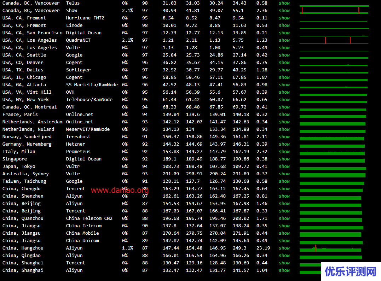Click the 'USA, GA, Atlanta' location

click(x=24, y=85)
